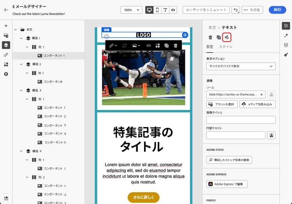Click the blue 保存 save button
This screenshot has width=292, height=204.
pos(277,10)
